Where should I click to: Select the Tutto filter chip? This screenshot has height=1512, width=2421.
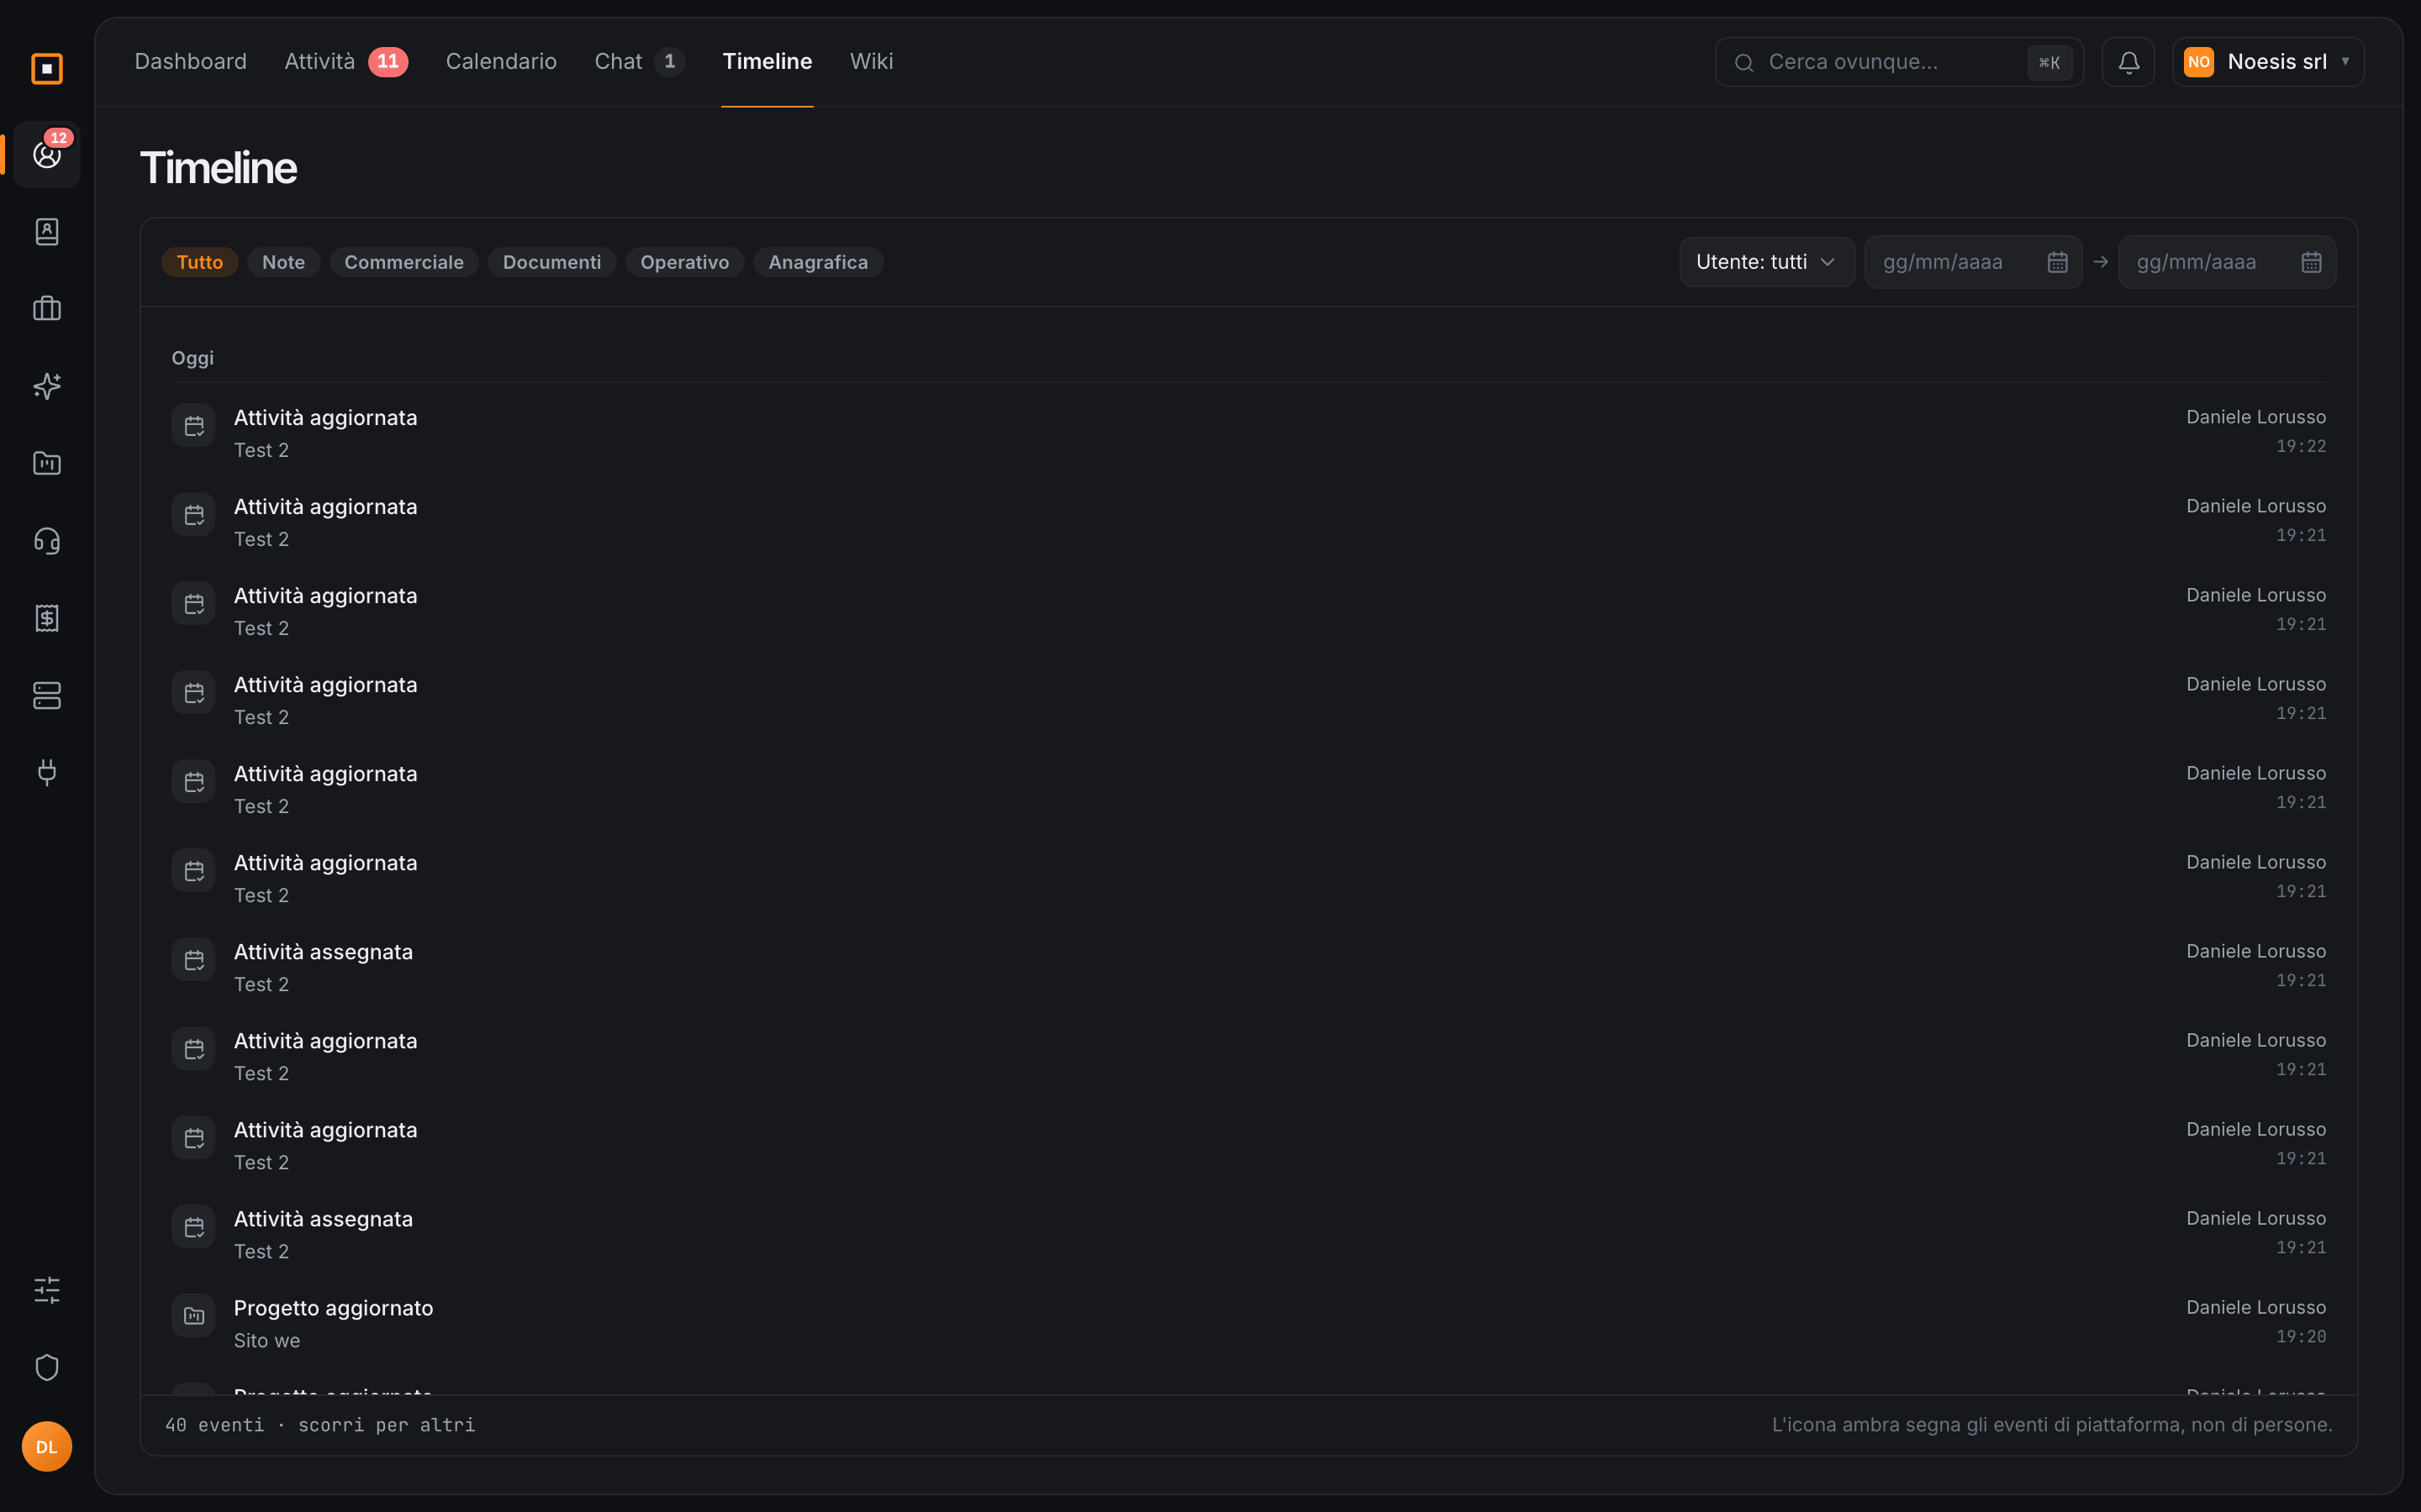pyautogui.click(x=200, y=262)
